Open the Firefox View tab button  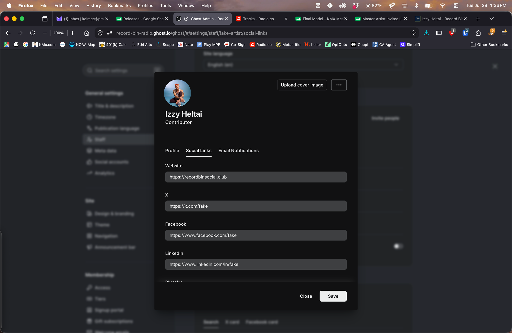[45, 19]
